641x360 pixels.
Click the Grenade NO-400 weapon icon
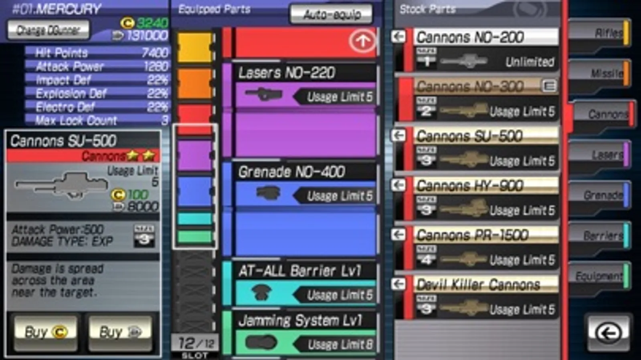pyautogui.click(x=268, y=194)
